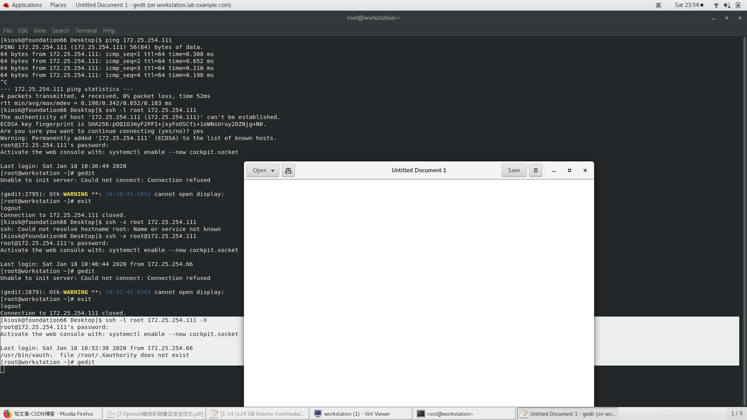Close the gedit Untitled Document window
The height and width of the screenshot is (420, 747).
point(585,170)
